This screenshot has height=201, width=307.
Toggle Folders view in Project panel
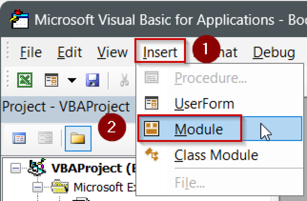[78, 138]
